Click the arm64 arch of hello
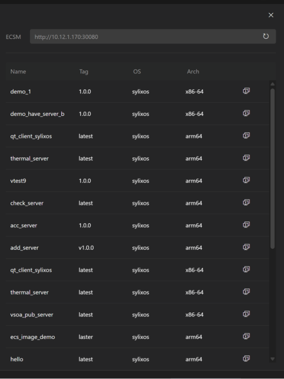The width and height of the screenshot is (284, 379). [x=194, y=359]
